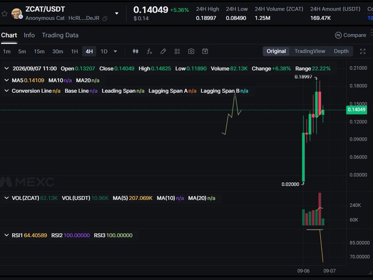Select the 15m timeframe
The height and width of the screenshot is (280, 373).
point(39,52)
